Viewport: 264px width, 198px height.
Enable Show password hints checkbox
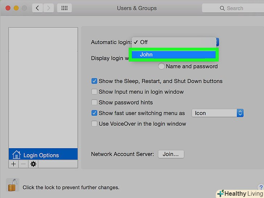click(x=94, y=102)
